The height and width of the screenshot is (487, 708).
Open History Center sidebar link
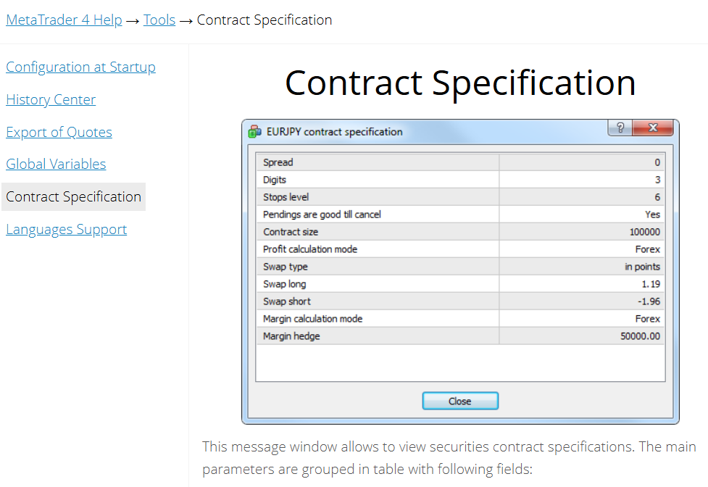click(51, 100)
